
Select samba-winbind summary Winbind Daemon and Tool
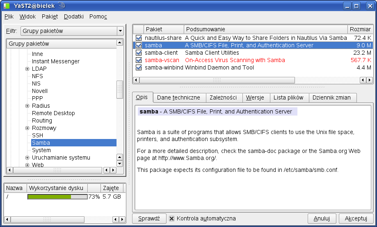(219, 67)
